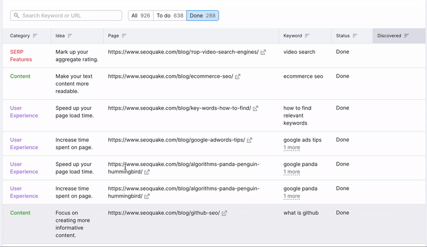Open external link icon for ecommerce-seo page
427x247 pixels.
coord(238,77)
